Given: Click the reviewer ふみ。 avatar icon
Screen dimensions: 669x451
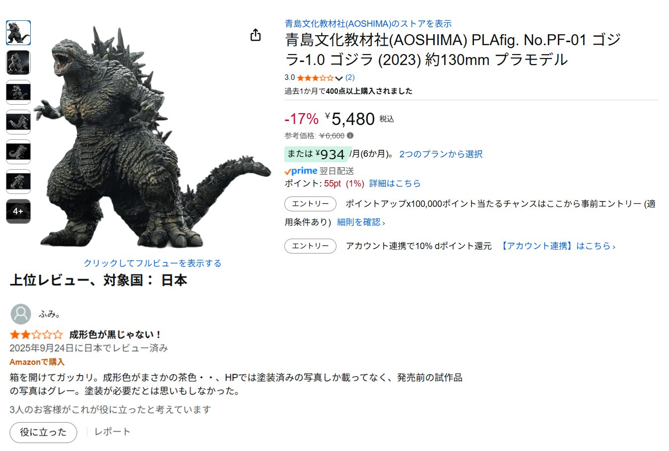Looking at the screenshot, I should pos(21,314).
